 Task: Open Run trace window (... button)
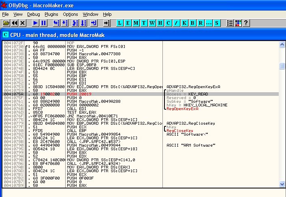point(209,23)
